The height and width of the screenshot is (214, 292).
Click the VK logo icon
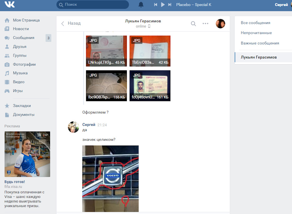coord(10,5)
